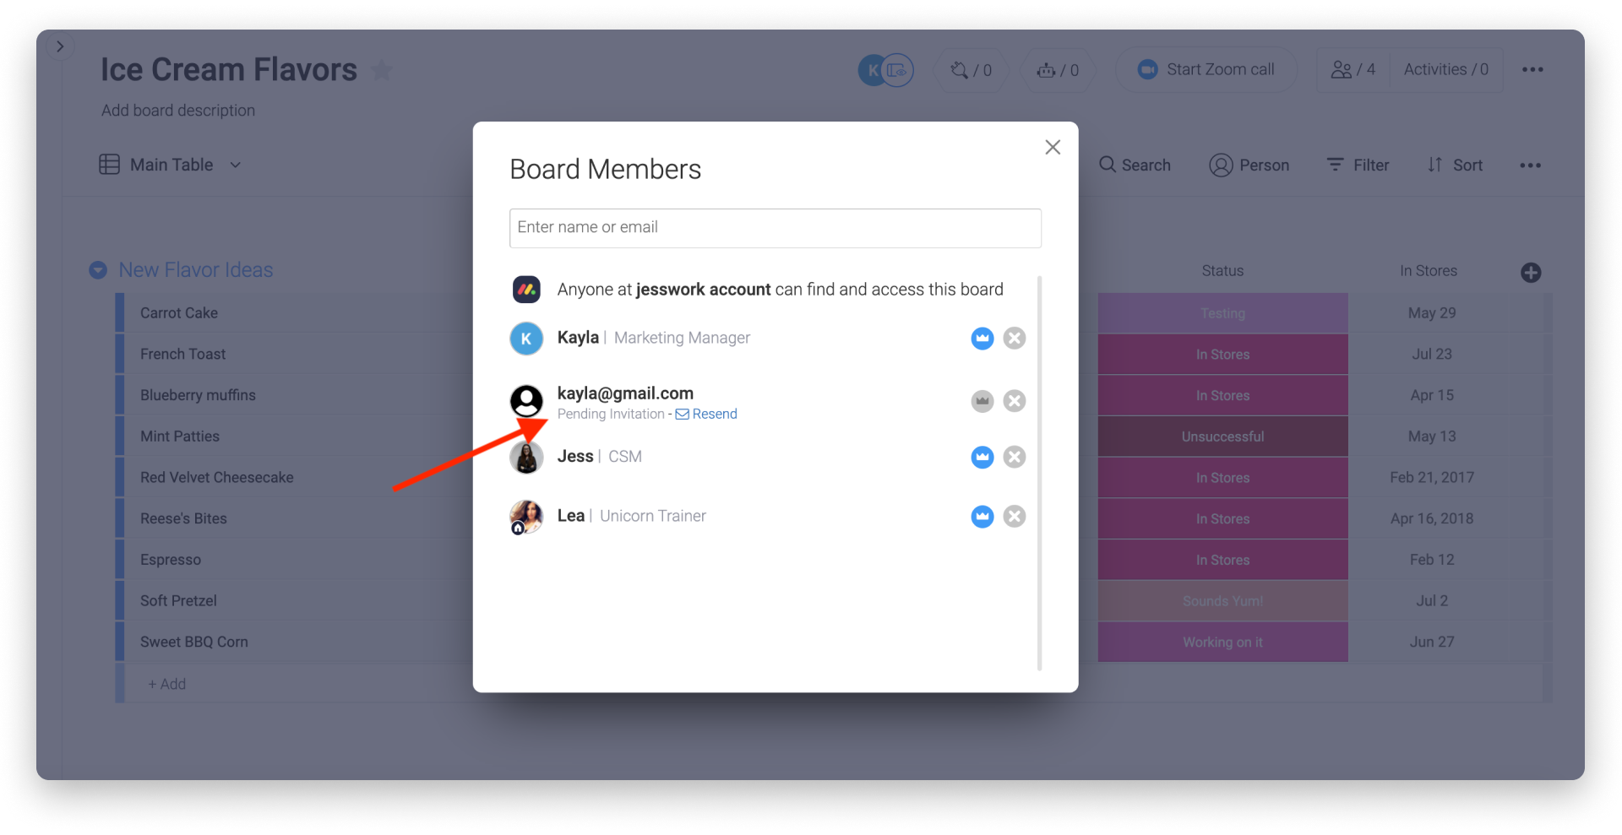Open integrations counter / 0

pyautogui.click(x=972, y=70)
